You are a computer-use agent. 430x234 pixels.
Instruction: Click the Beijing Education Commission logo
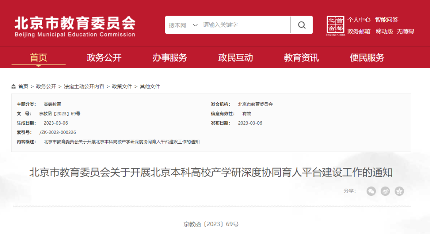coord(75,27)
